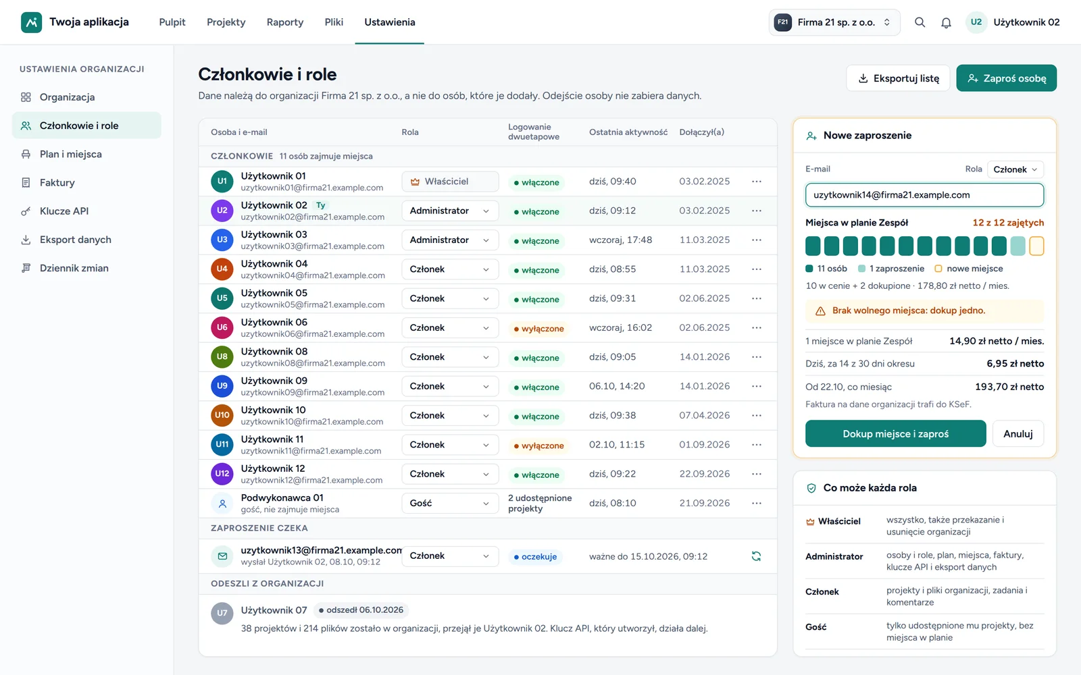Open Plan i miejsca in sidebar

pyautogui.click(x=86, y=154)
